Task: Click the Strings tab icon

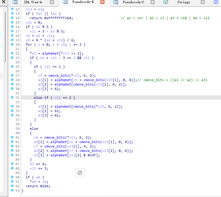Action: coord(166,2)
